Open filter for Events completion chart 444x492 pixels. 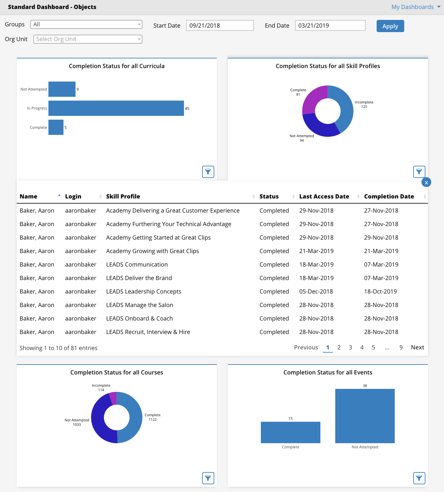[x=419, y=478]
